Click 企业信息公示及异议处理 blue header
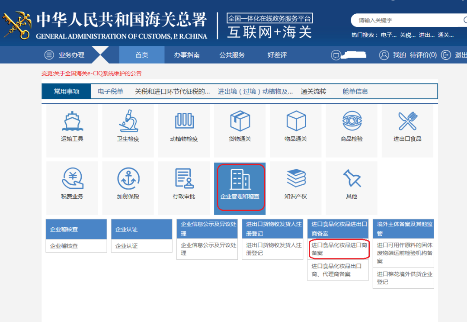Image resolution: width=467 pixels, height=322 pixels. pos(207,229)
